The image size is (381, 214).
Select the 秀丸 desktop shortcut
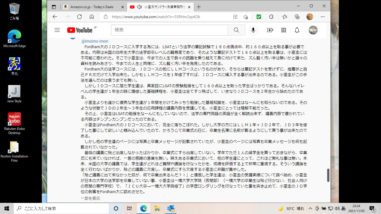point(14,66)
